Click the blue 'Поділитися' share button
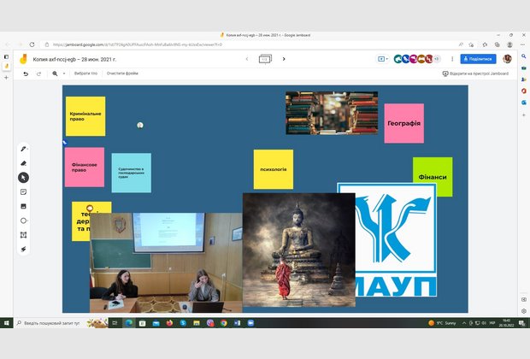This screenshot has height=359, width=530. click(x=478, y=59)
